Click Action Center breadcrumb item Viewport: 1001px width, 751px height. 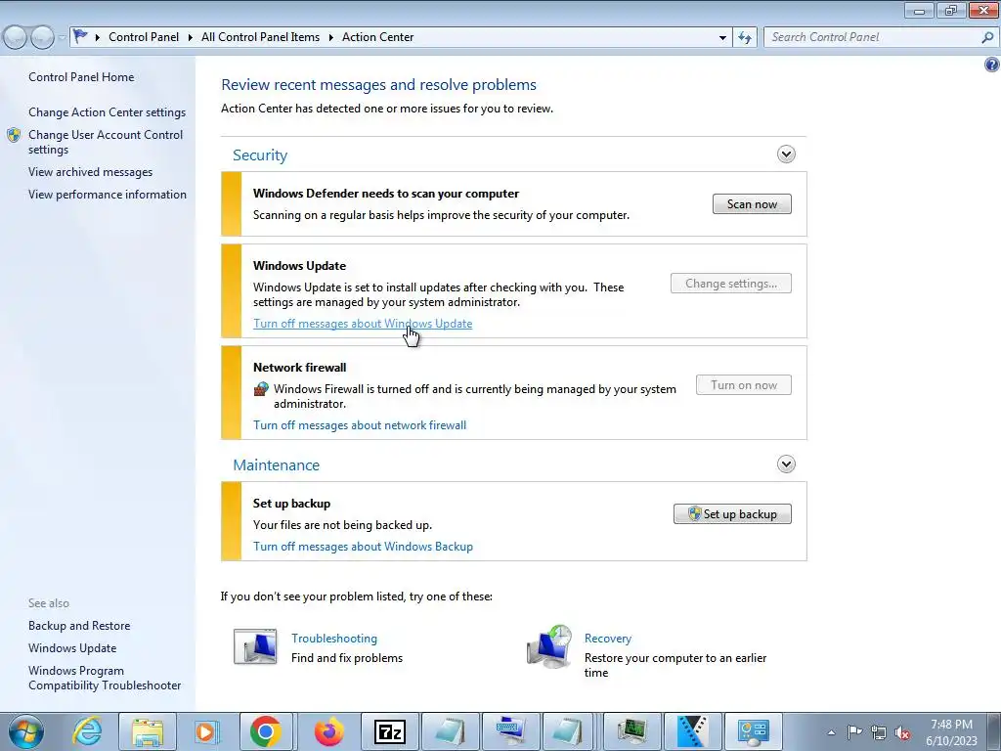[378, 37]
